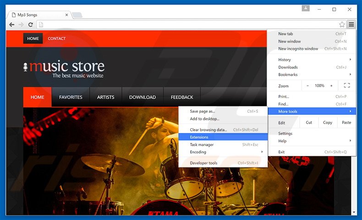This screenshot has width=362, height=220.
Task: Open Downloads from the menu
Action: (312, 67)
